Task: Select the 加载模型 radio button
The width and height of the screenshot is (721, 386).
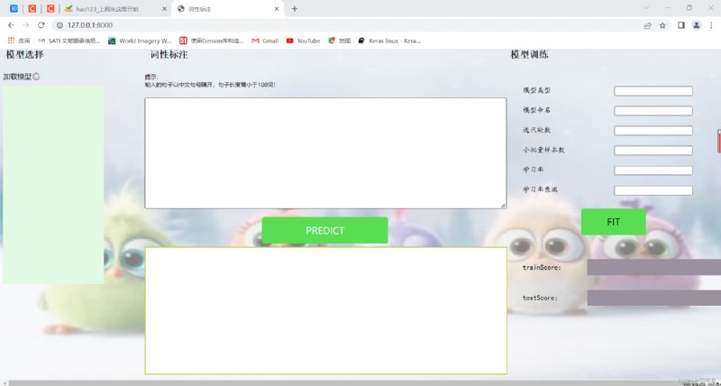Action: [36, 77]
